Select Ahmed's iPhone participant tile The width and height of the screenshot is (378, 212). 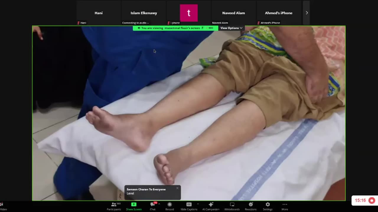pyautogui.click(x=278, y=13)
